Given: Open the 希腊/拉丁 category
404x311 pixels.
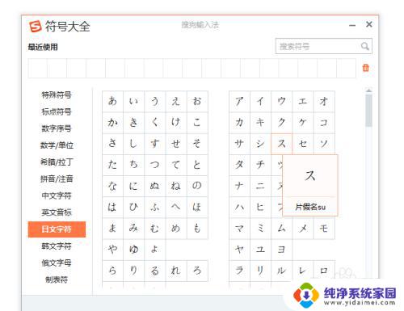Looking at the screenshot, I should click(x=57, y=162).
